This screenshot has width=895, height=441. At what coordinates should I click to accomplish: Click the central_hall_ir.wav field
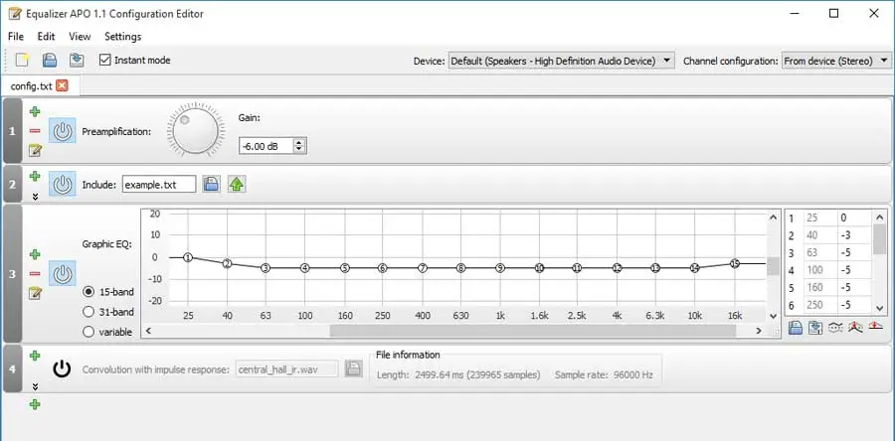coord(287,369)
